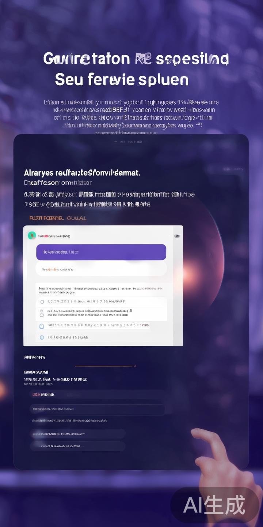Click the lower short dark pill button

coord(77,446)
